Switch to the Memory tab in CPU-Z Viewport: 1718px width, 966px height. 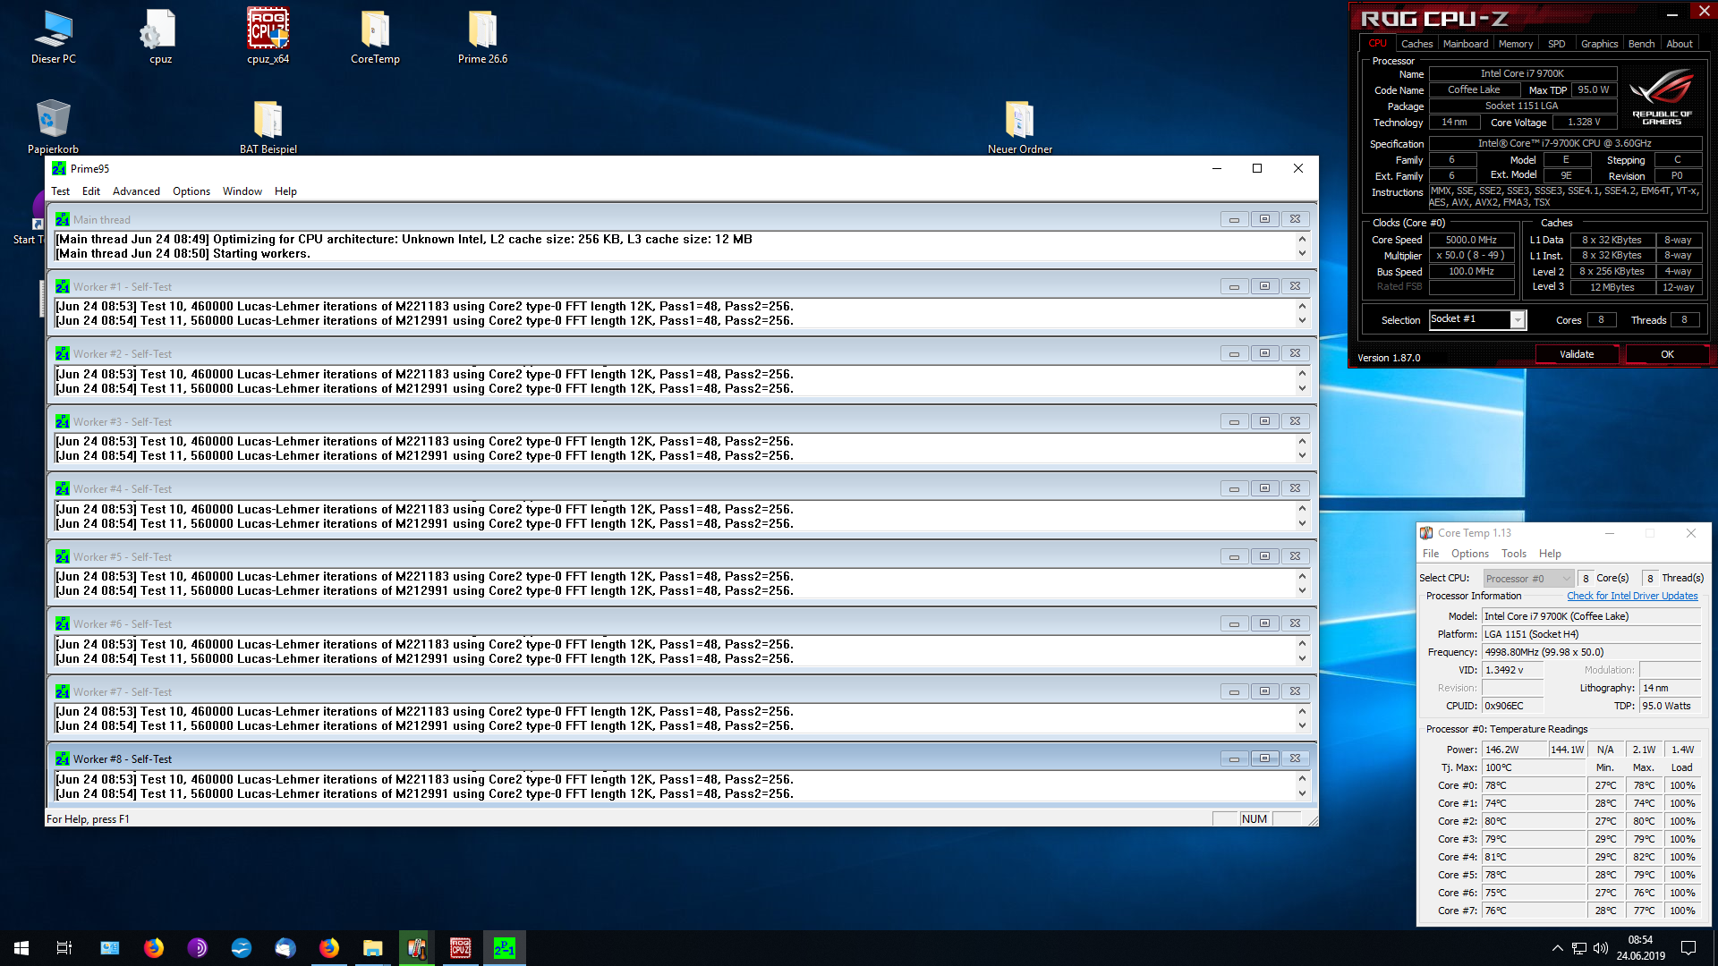(1515, 44)
